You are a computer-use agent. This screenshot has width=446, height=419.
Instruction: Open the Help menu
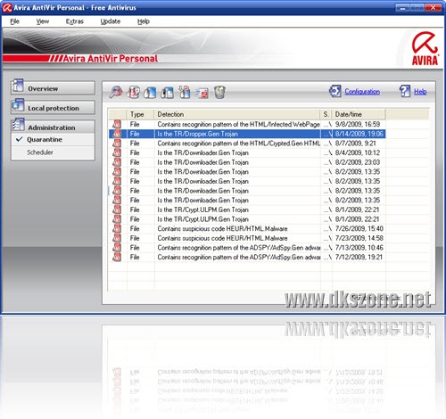pos(144,21)
